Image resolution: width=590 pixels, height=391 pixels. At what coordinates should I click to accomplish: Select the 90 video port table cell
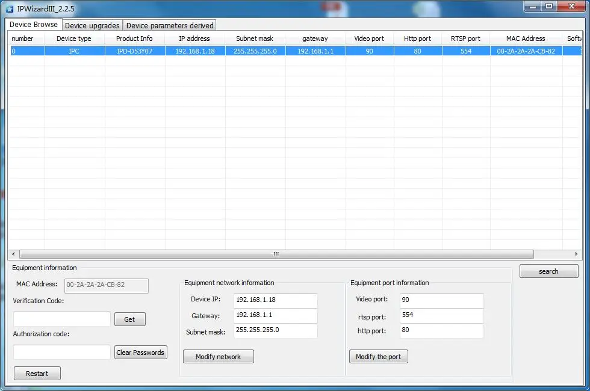[370, 51]
